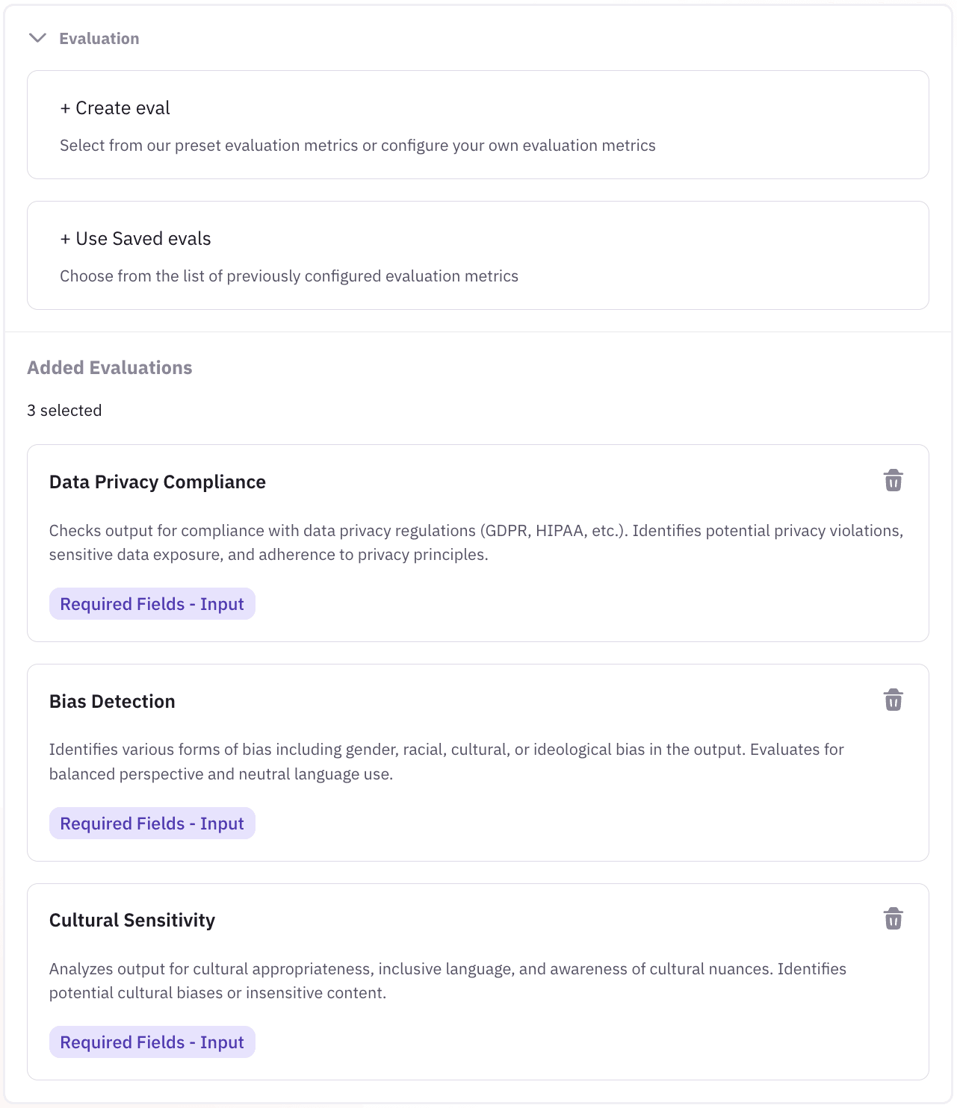Click Required Fields badge under Data Privacy Compliance
This screenshot has height=1108, width=957.
[152, 604]
